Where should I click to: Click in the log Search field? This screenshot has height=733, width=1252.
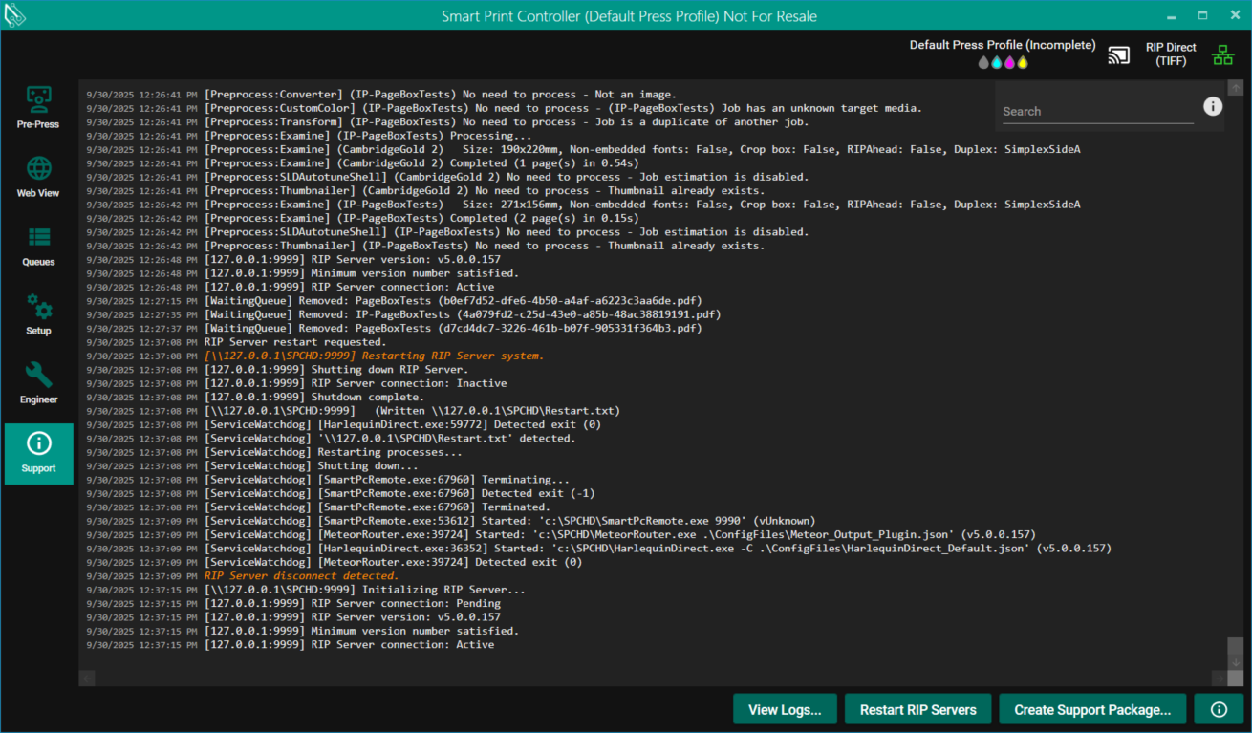pos(1097,112)
